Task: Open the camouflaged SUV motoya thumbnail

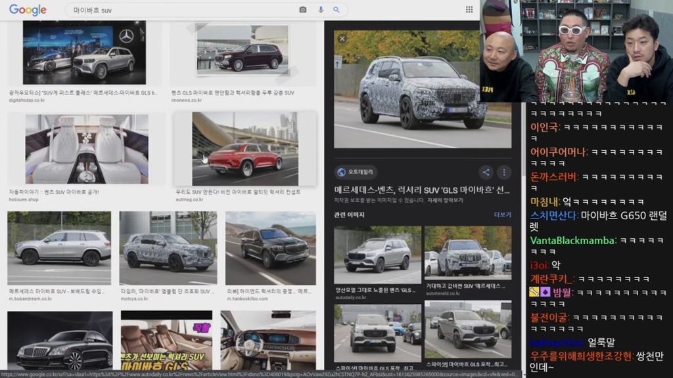Action: tap(168, 247)
